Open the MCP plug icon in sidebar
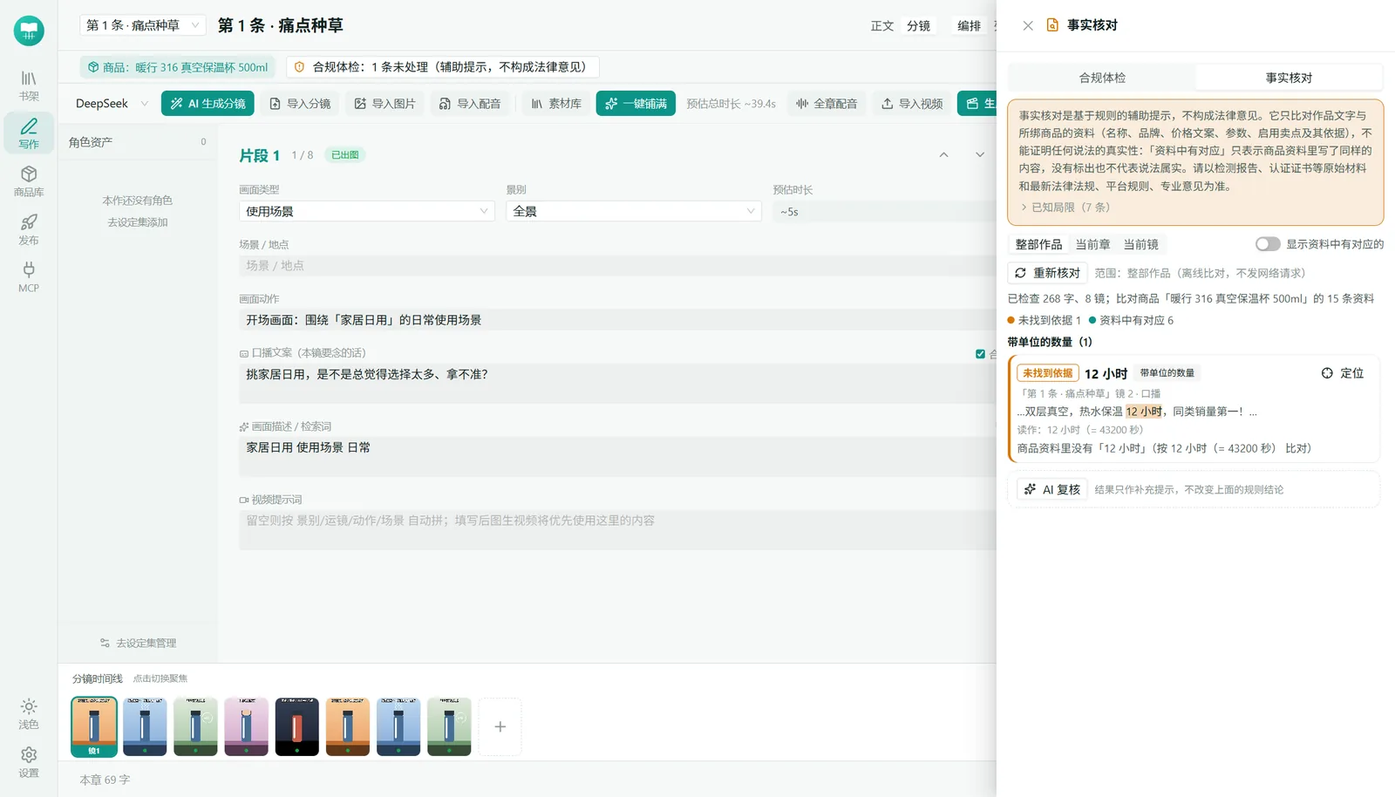This screenshot has width=1395, height=797. pos(29,277)
